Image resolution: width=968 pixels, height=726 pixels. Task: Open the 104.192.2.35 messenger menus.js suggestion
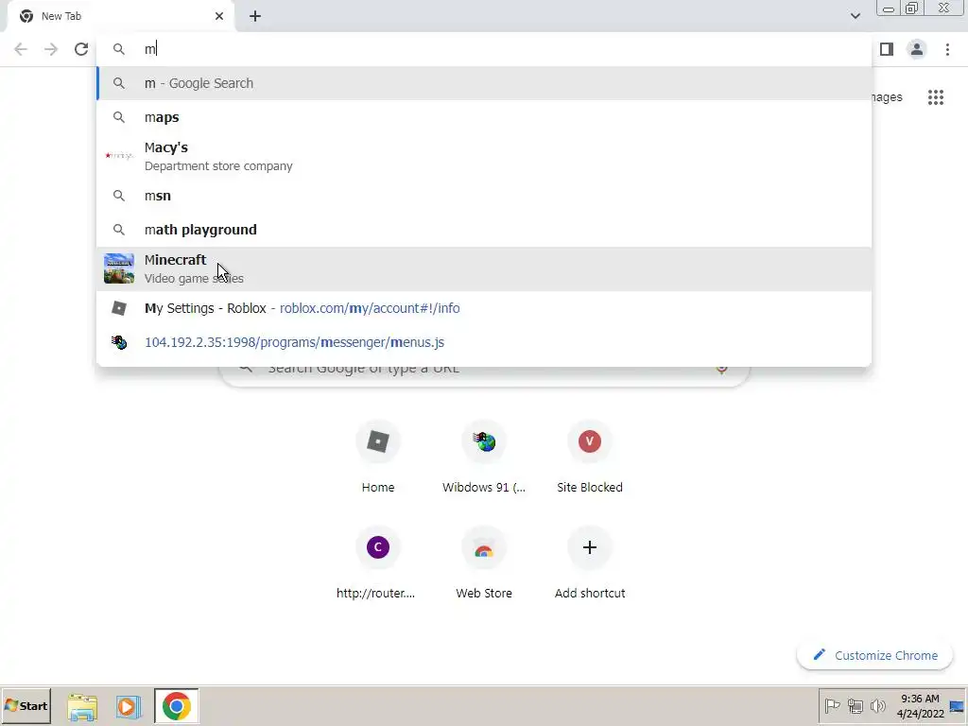pyautogui.click(x=484, y=342)
